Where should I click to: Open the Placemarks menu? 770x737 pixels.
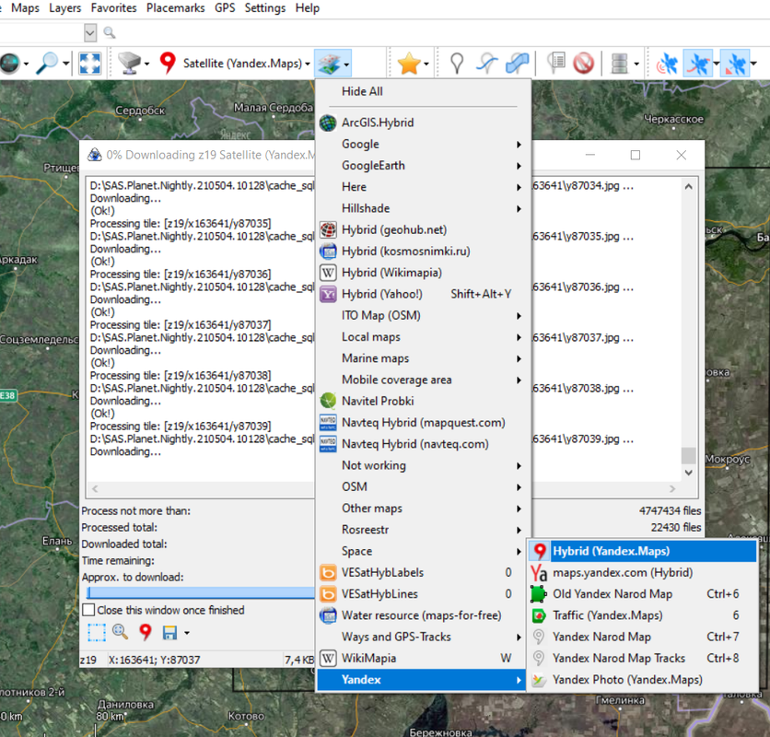175,8
